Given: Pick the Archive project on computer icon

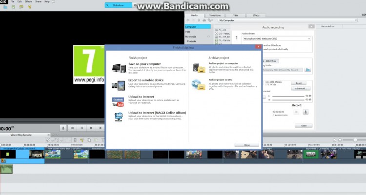Looking at the screenshot, I should pos(199,68).
